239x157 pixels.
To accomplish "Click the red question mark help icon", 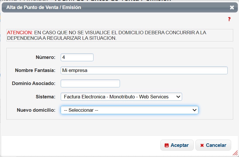I will pyautogui.click(x=229, y=19).
